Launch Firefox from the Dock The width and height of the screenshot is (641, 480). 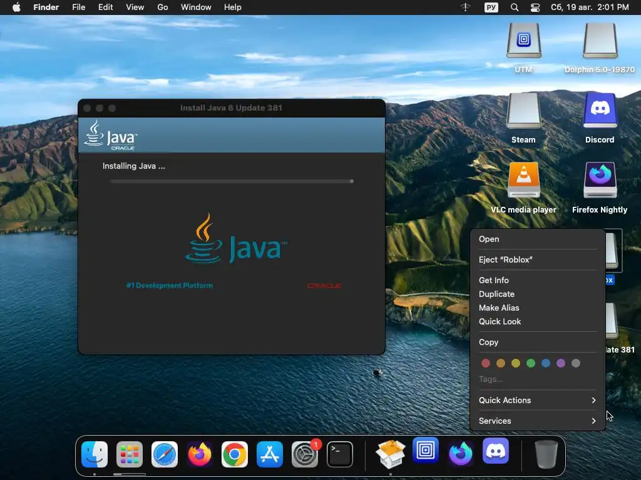200,454
